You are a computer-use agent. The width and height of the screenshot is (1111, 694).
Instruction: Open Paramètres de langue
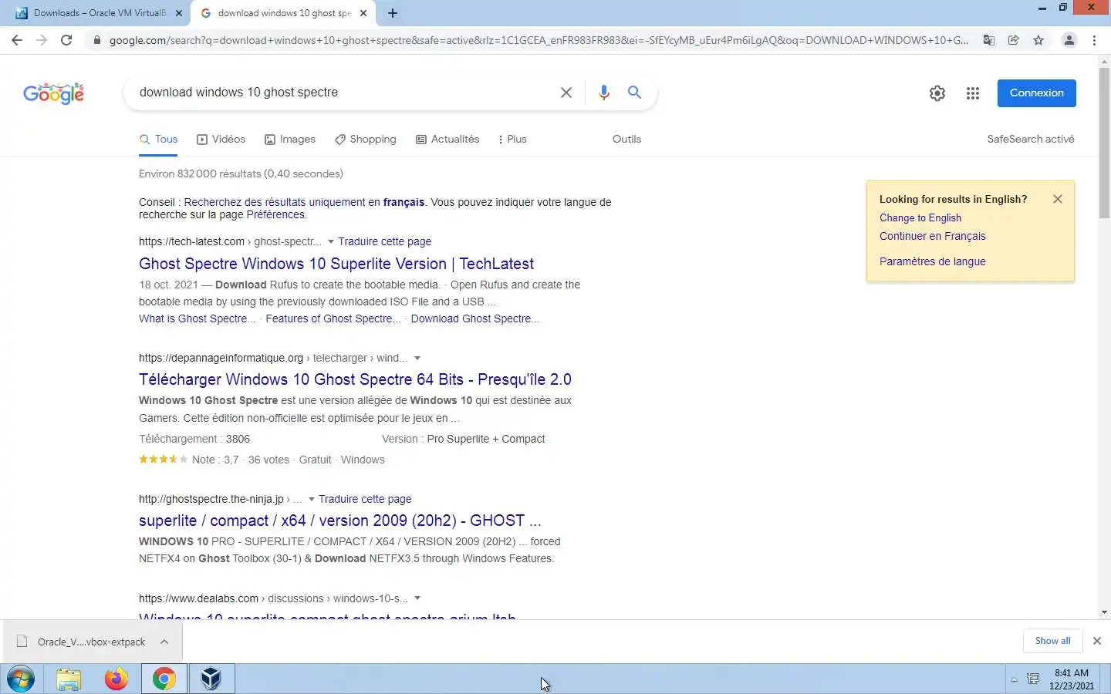tap(932, 262)
